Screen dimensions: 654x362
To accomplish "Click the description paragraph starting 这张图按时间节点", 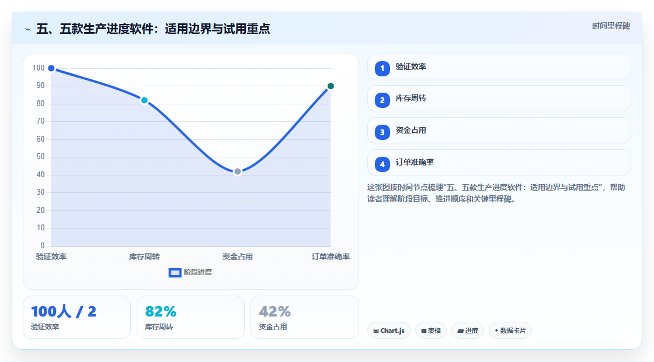I will 496,194.
